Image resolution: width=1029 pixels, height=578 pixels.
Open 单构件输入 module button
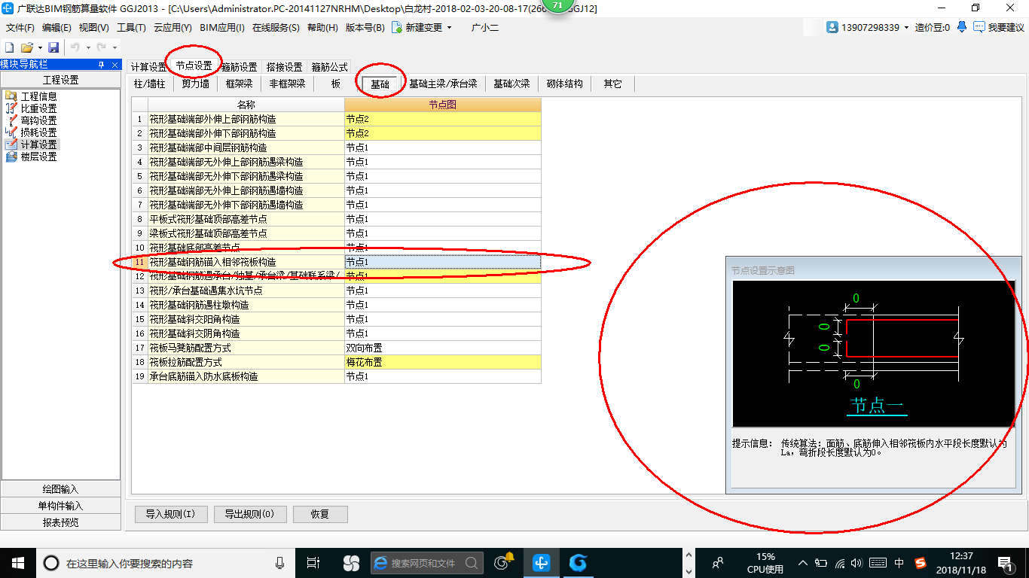pos(60,506)
